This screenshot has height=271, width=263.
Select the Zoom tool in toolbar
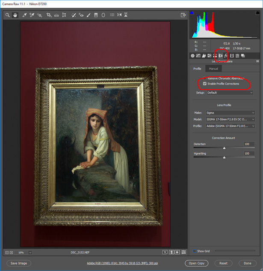[8, 15]
